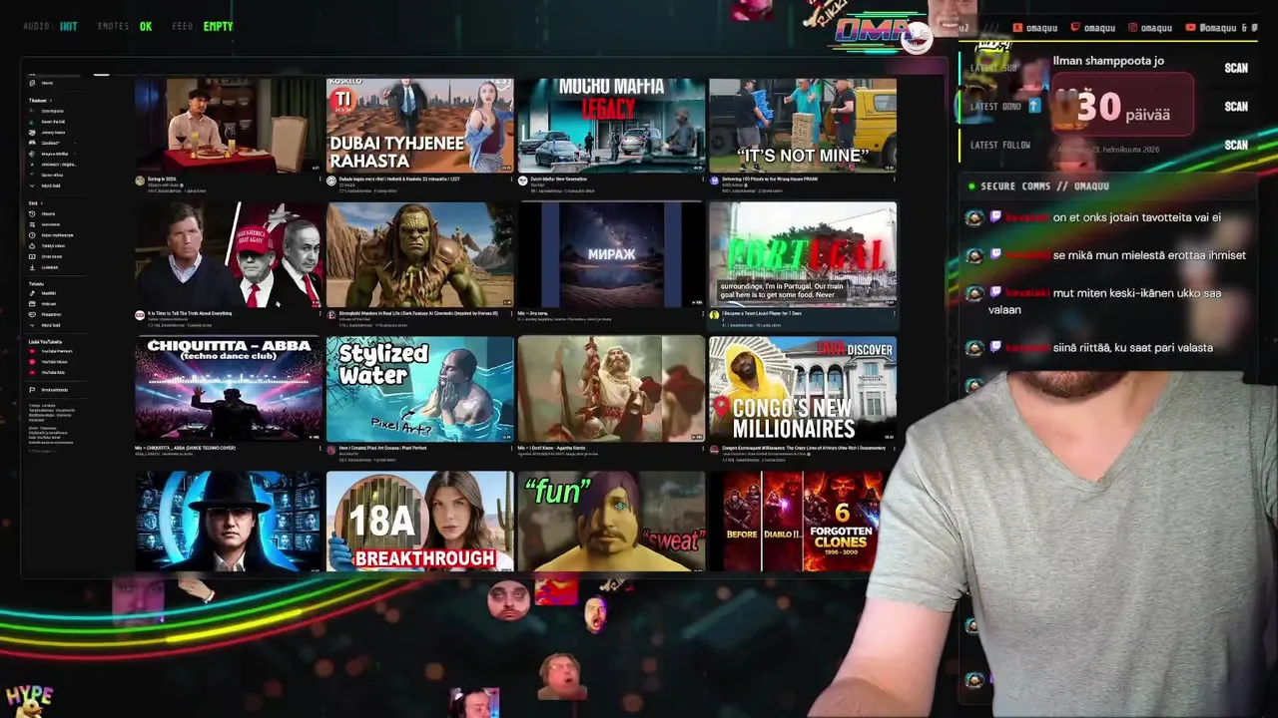Screen dimensions: 1278x718
Task: Expand Näytä lisää under subscriptions list
Action: tap(45, 185)
